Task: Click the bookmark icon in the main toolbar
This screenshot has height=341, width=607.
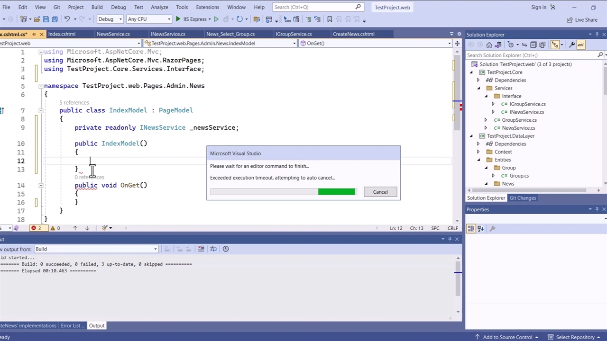Action: tap(330, 19)
